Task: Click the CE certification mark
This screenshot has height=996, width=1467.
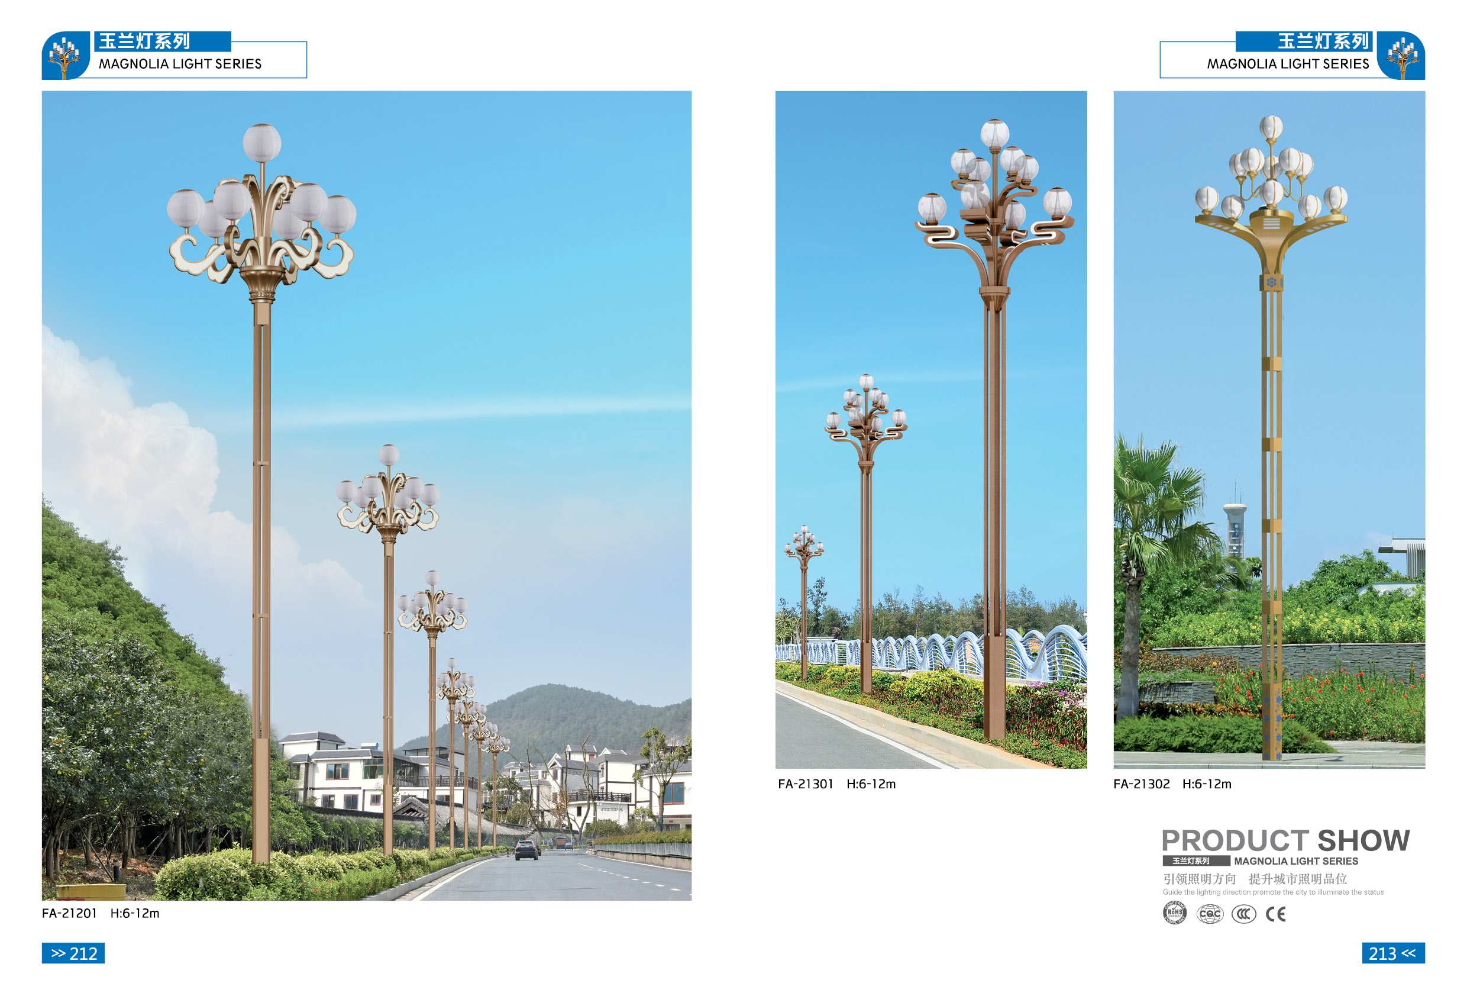Action: pyautogui.click(x=1276, y=914)
